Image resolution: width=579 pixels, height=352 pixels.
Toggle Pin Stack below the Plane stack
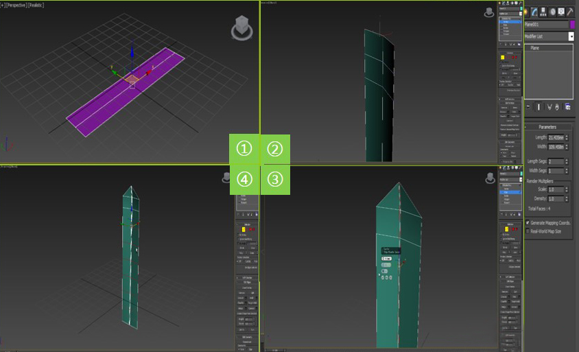click(x=528, y=107)
